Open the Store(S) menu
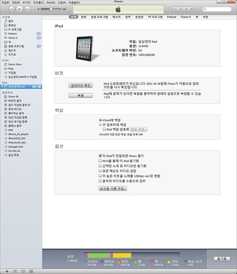Viewport: 237px width, 274px height. [51, 2]
